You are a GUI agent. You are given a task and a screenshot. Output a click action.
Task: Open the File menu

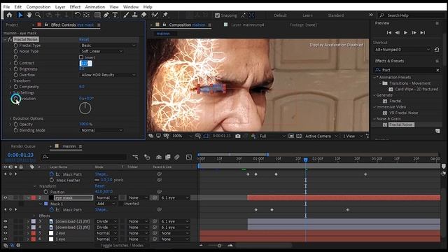pos(6,7)
